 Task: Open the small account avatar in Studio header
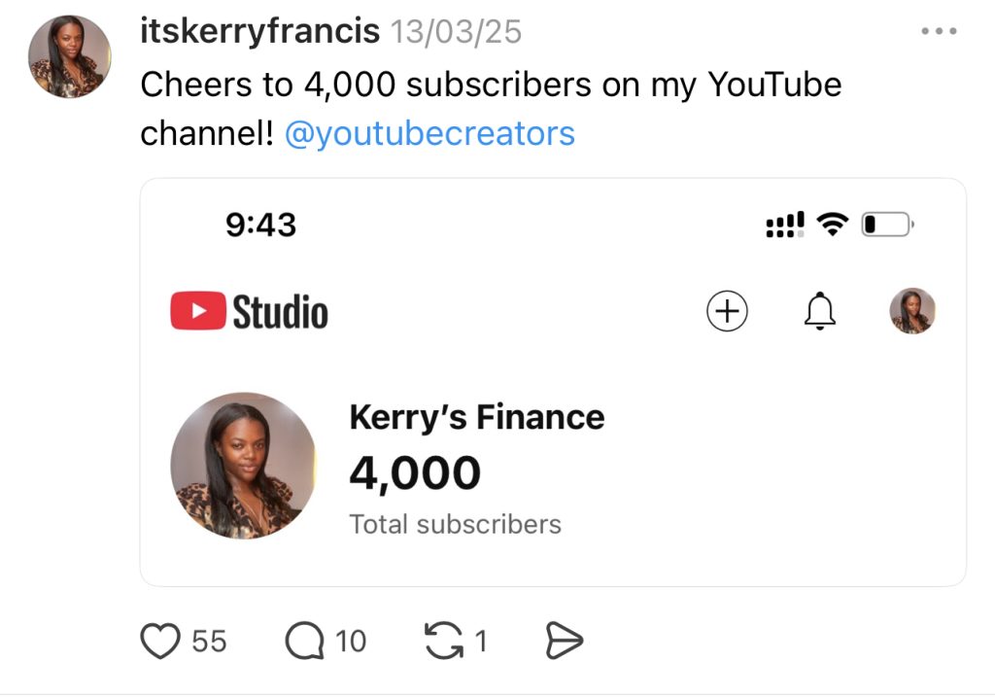pos(912,311)
